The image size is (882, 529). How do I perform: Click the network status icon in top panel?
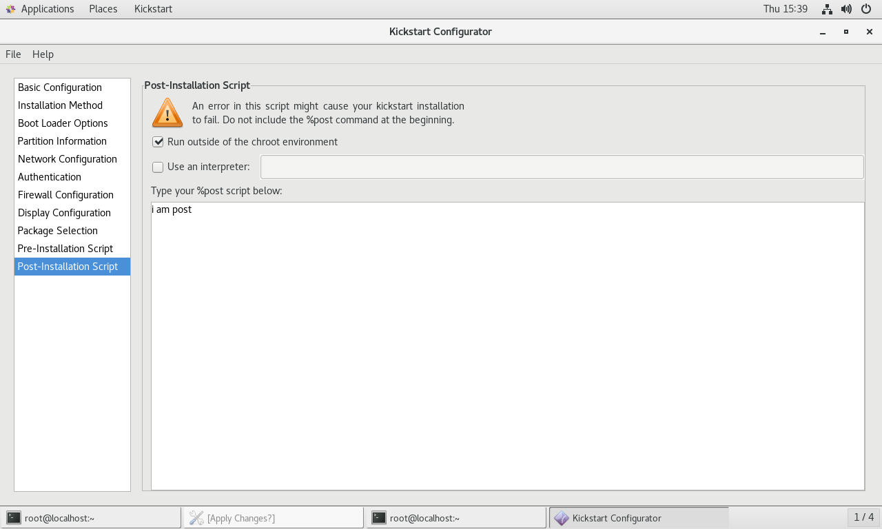pyautogui.click(x=827, y=9)
